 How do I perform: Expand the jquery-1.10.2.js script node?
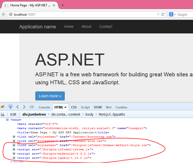click(14, 158)
